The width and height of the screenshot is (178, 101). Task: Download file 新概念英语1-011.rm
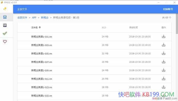pos(164,79)
